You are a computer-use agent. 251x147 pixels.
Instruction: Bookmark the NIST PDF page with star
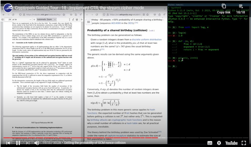64,14
